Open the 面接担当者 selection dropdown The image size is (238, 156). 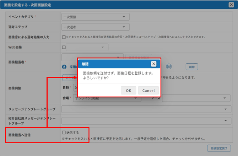pyautogui.click(x=93, y=57)
